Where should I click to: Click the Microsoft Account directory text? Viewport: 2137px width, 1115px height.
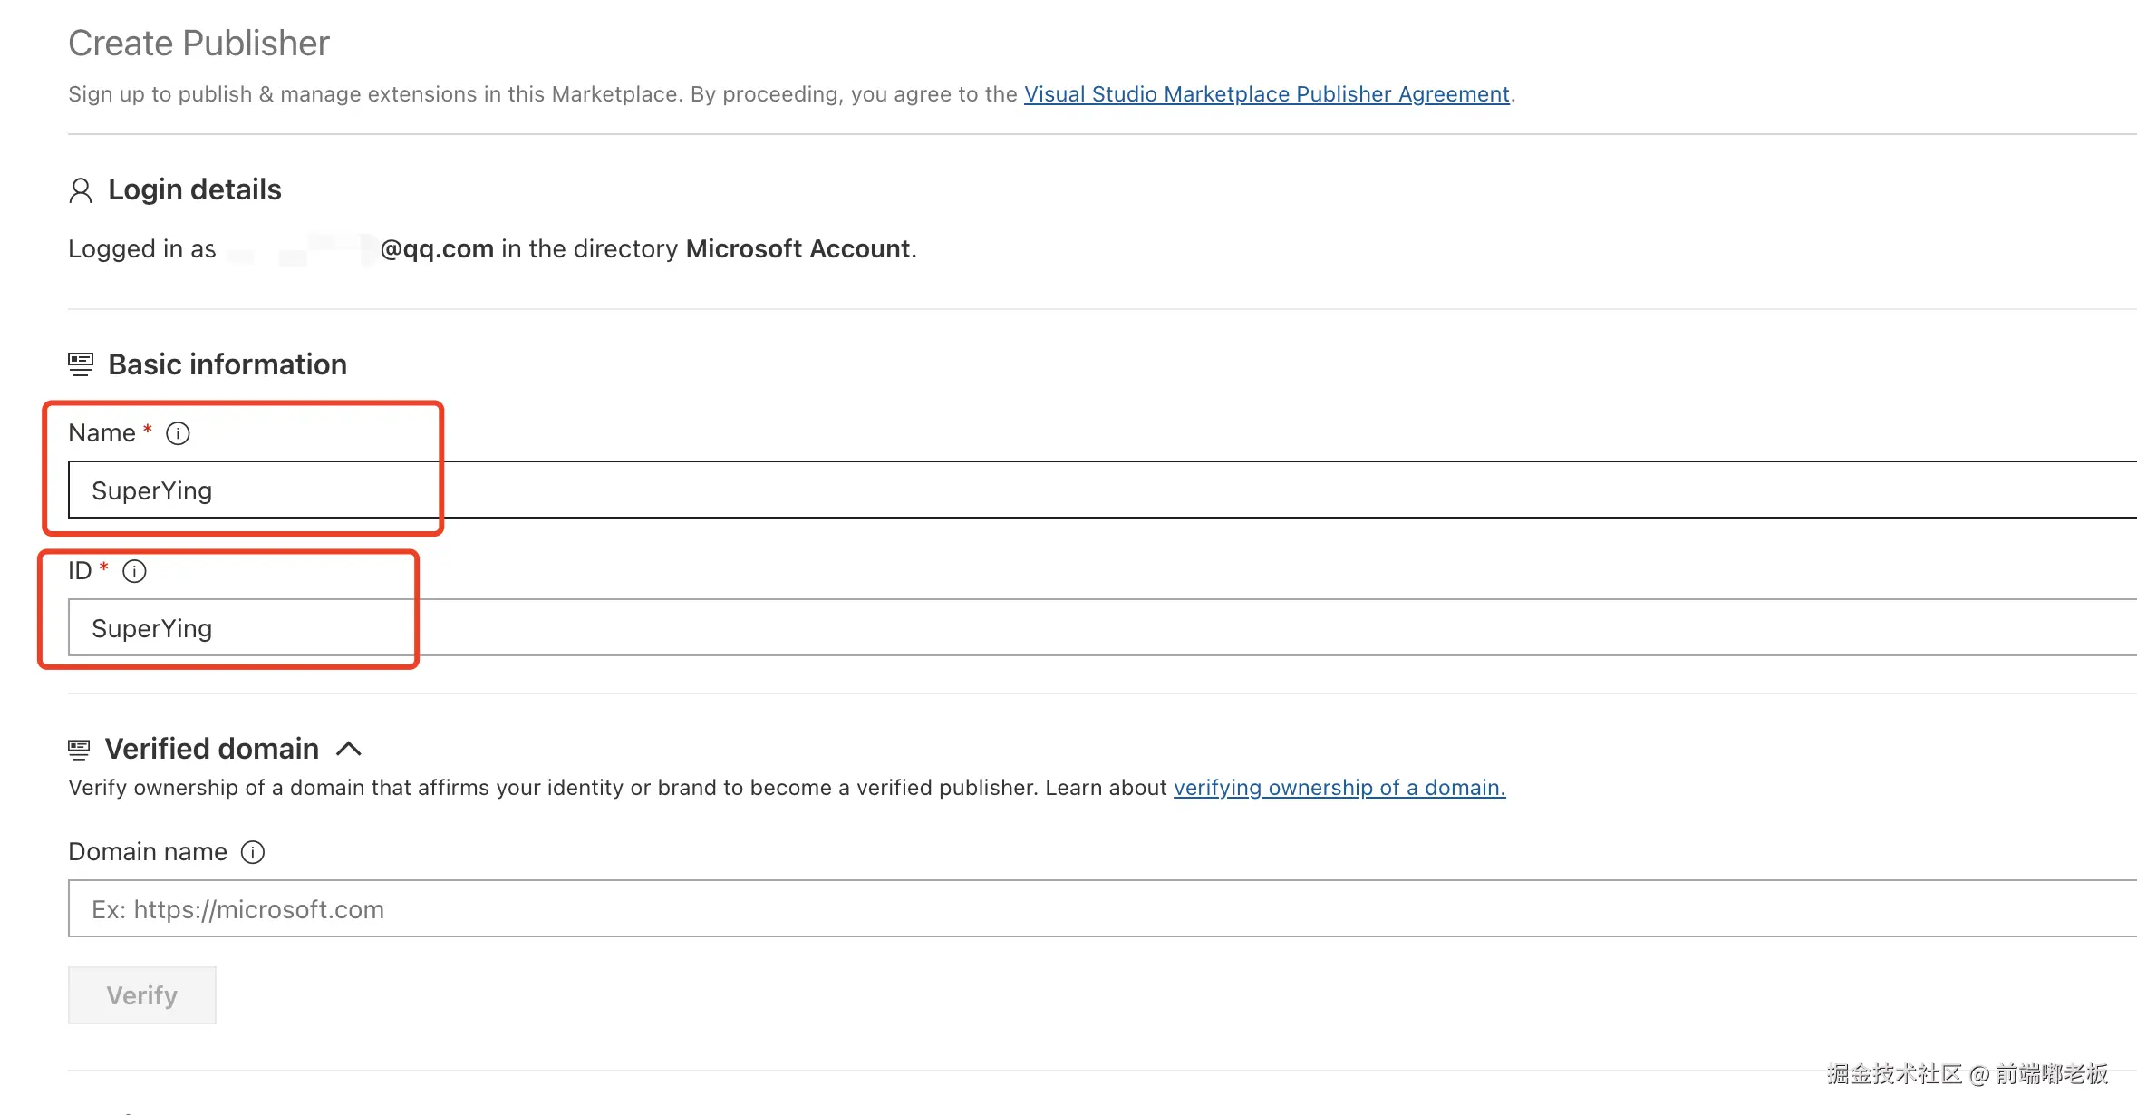(x=798, y=248)
